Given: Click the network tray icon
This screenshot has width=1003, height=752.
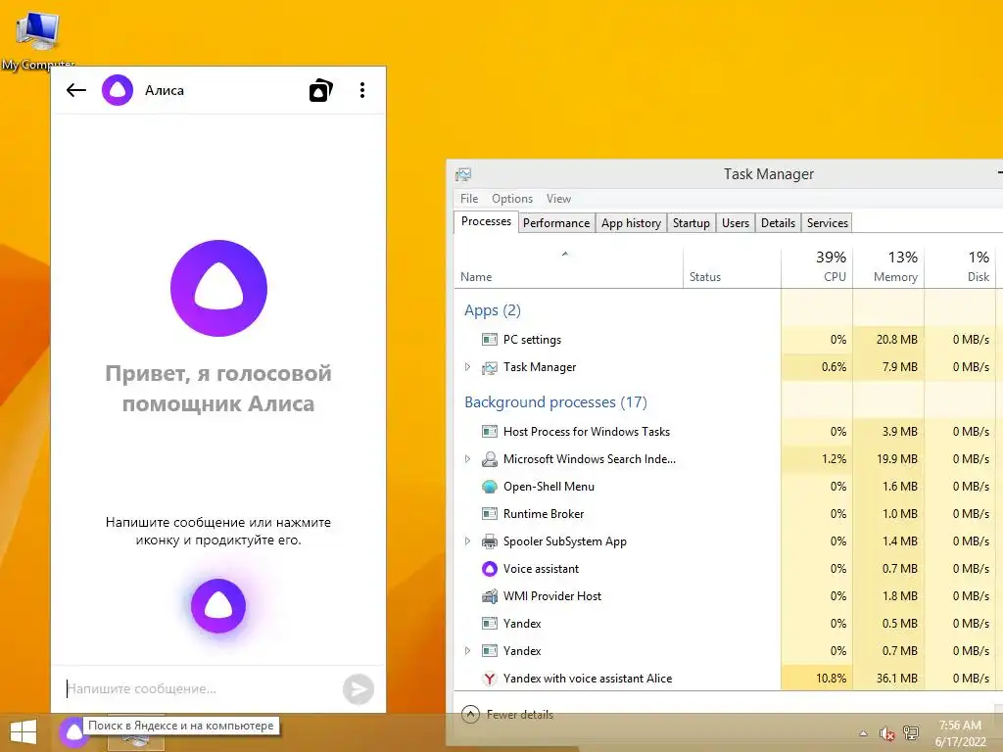Looking at the screenshot, I should pyautogui.click(x=911, y=733).
